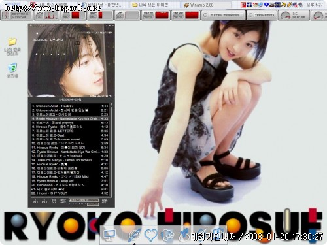
Task: Click the load list button below playlist
Action: (105, 201)
